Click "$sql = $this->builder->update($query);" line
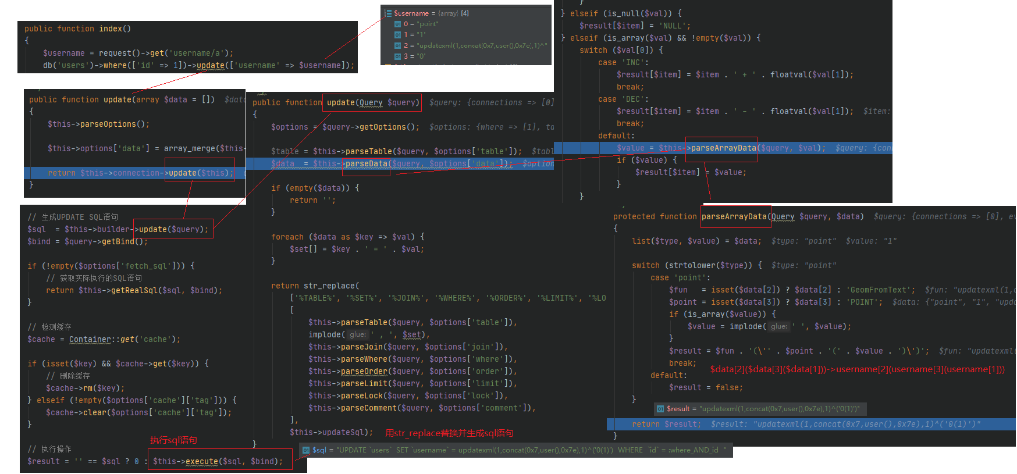Screen dimensions: 1017x474 pyautogui.click(x=118, y=229)
